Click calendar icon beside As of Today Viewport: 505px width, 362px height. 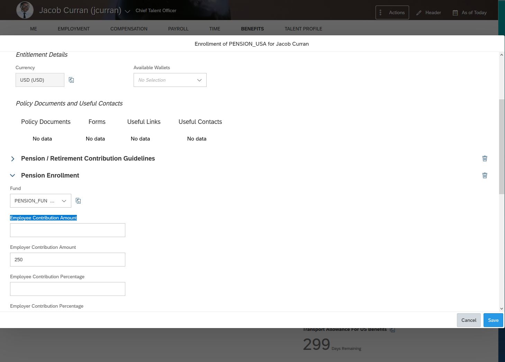coord(455,13)
